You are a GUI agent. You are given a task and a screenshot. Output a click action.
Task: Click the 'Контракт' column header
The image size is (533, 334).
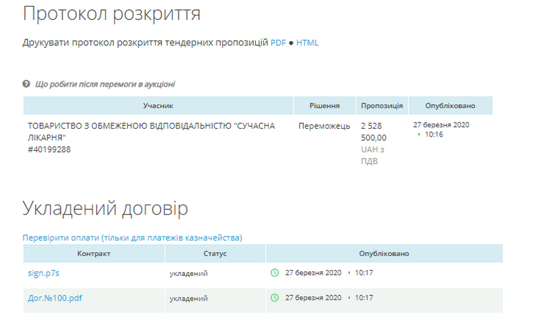93,254
